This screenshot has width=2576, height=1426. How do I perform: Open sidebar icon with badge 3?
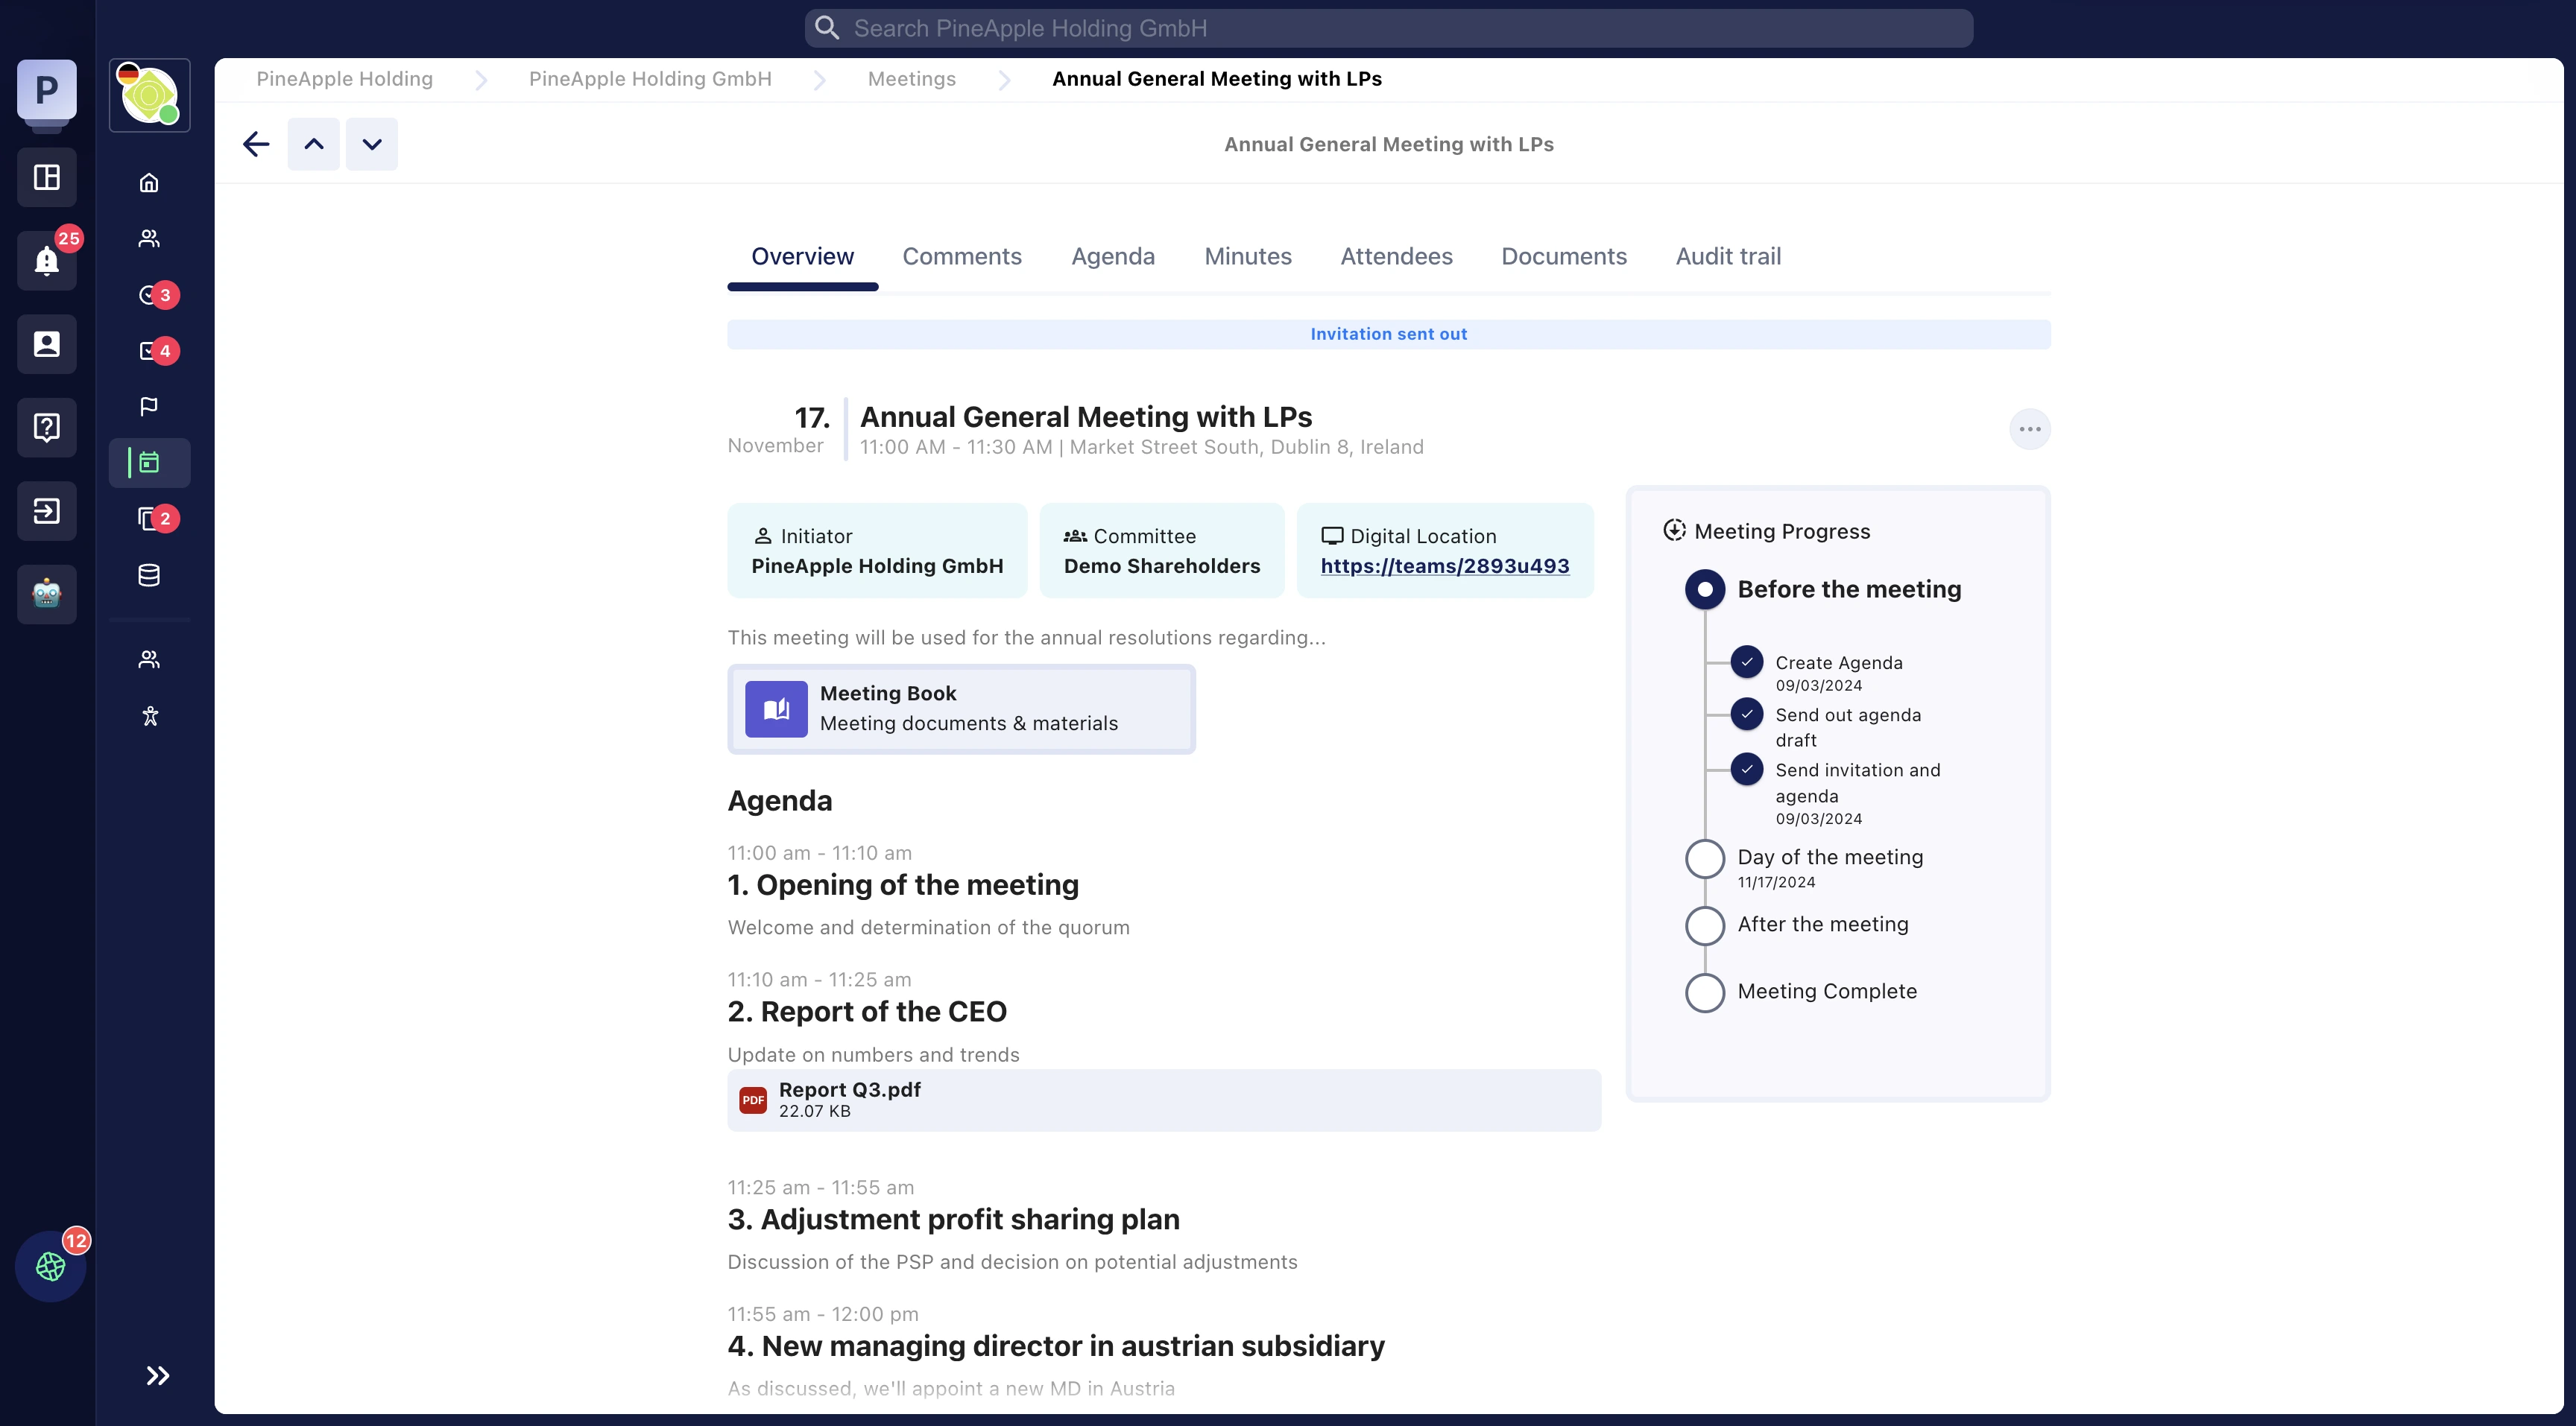pyautogui.click(x=149, y=295)
